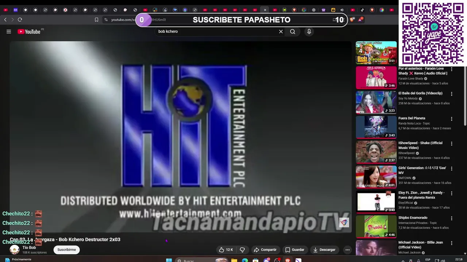Screen dimensions: 467x262
Task: Open the Bob Kchero Campamento thumbnail
Action: coord(376,53)
